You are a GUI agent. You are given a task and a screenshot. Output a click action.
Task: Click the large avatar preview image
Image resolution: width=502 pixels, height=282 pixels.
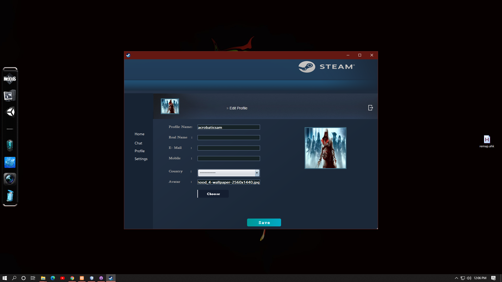coord(326,148)
